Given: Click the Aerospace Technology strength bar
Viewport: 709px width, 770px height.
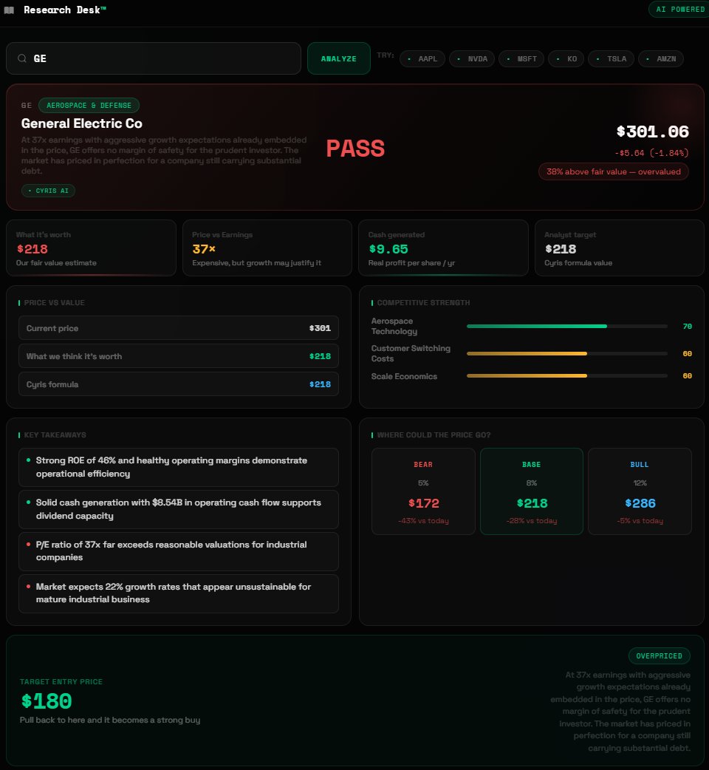Looking at the screenshot, I should tap(567, 326).
